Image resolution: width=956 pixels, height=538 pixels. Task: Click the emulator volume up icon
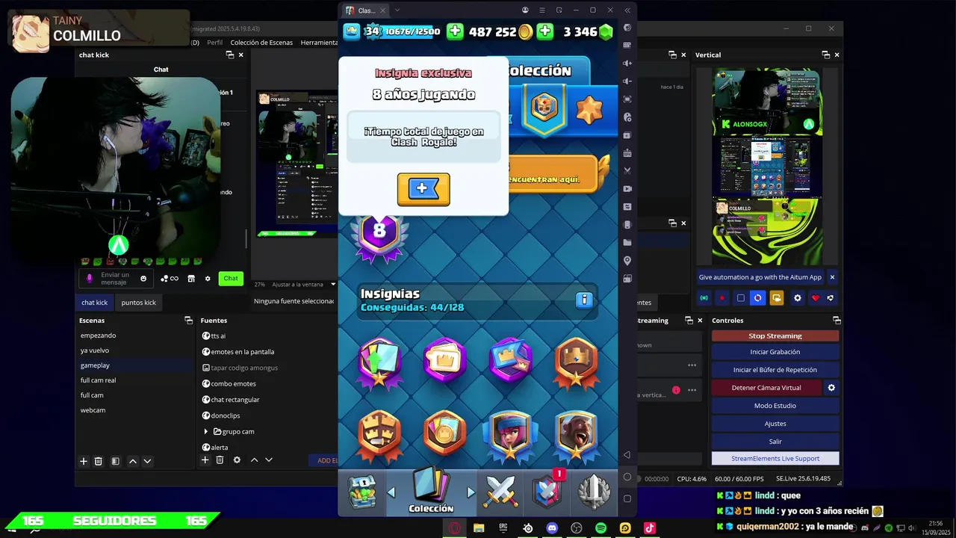627,64
